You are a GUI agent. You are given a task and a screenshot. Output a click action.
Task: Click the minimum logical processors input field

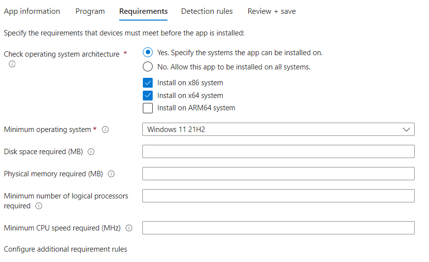[278, 196]
